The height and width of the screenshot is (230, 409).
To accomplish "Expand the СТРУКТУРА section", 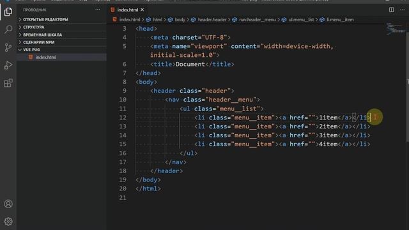I will (62, 27).
